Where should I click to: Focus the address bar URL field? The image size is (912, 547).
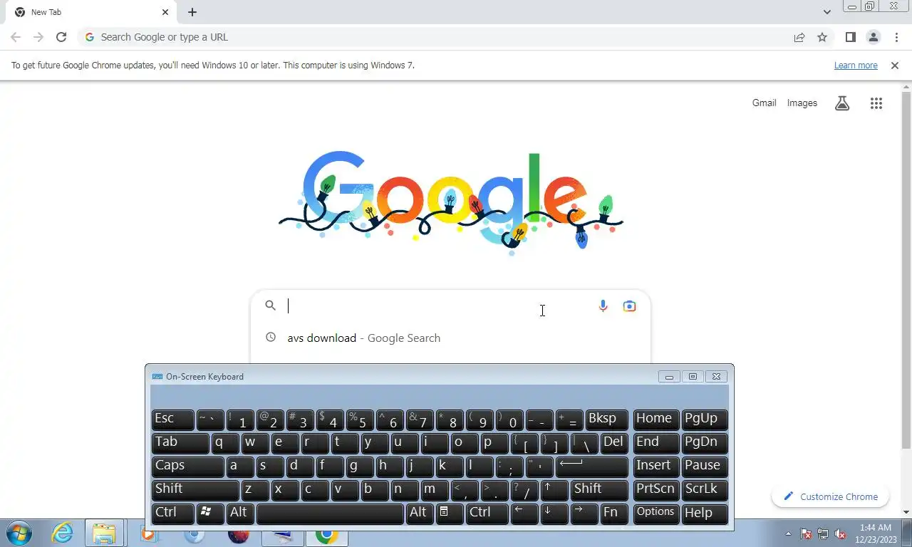(442, 37)
